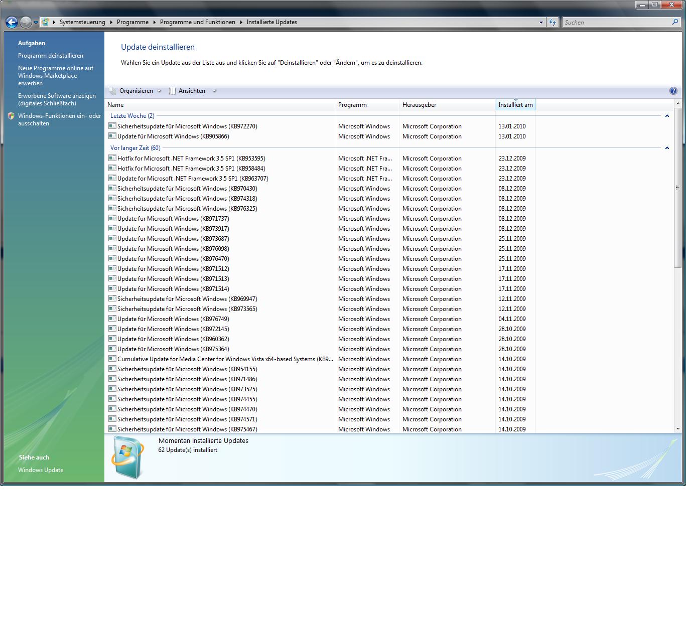Click the Installierte Updates breadcrumb
Viewport: 686px width, 618px height.
click(x=271, y=22)
